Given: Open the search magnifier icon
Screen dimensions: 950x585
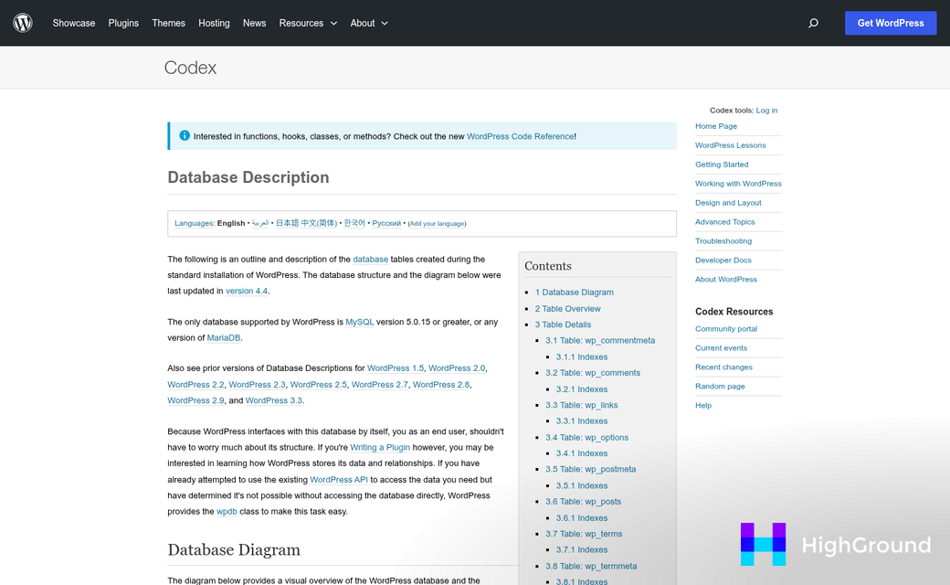Looking at the screenshot, I should click(x=813, y=23).
